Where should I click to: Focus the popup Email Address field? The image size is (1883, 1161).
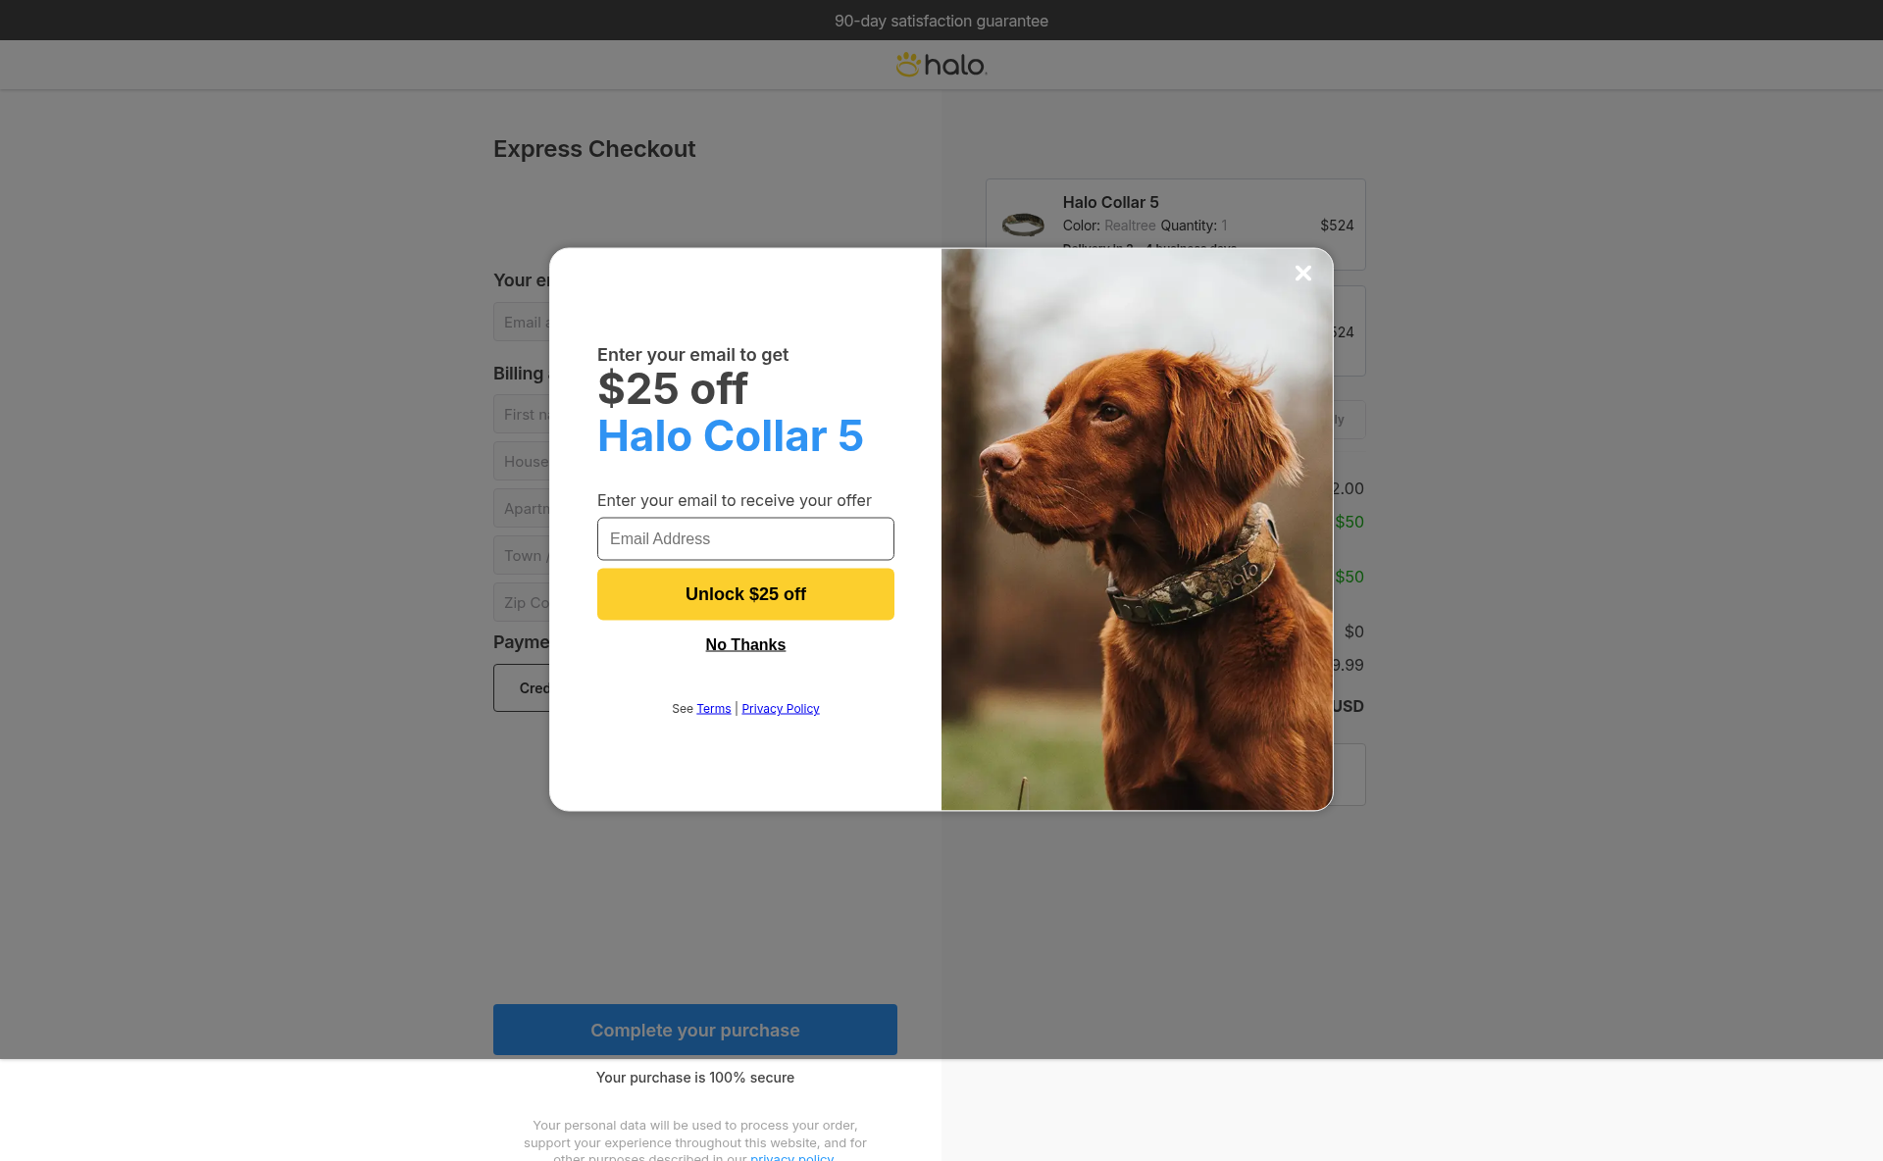745,538
